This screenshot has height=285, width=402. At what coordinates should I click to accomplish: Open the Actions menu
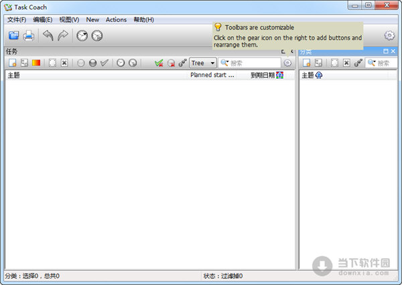click(116, 19)
